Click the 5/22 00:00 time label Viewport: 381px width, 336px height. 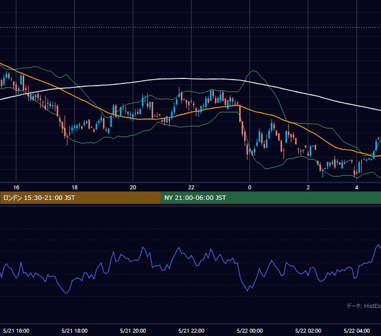(x=250, y=330)
